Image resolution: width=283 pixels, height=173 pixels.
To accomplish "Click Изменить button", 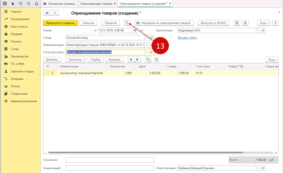I will pos(114,60).
